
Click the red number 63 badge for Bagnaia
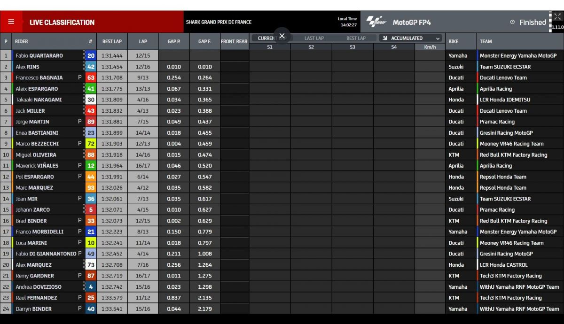(x=91, y=77)
